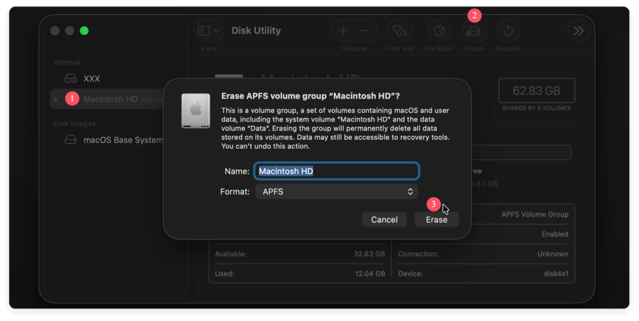This screenshot has width=639, height=321.
Task: Click the Disk Images sidebar section header
Action: point(75,123)
